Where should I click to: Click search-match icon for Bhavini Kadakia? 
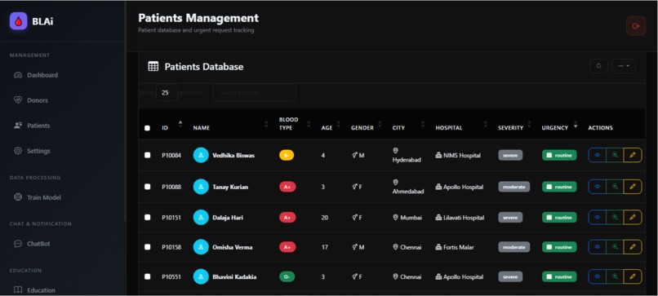615,276
